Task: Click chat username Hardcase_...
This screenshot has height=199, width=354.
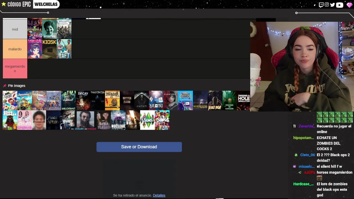Action: pos(303,184)
